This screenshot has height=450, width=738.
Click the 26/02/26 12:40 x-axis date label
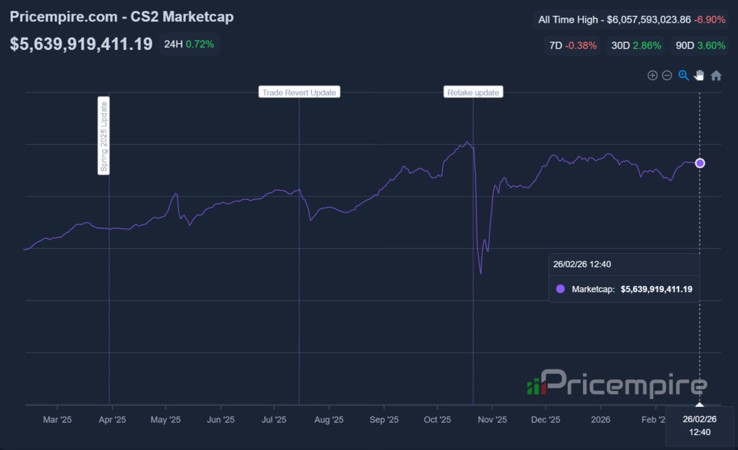(699, 425)
